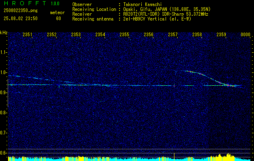Viewport: 254px width, 161px height.
Task: Click time marker 2356
Action: tap(149, 35)
